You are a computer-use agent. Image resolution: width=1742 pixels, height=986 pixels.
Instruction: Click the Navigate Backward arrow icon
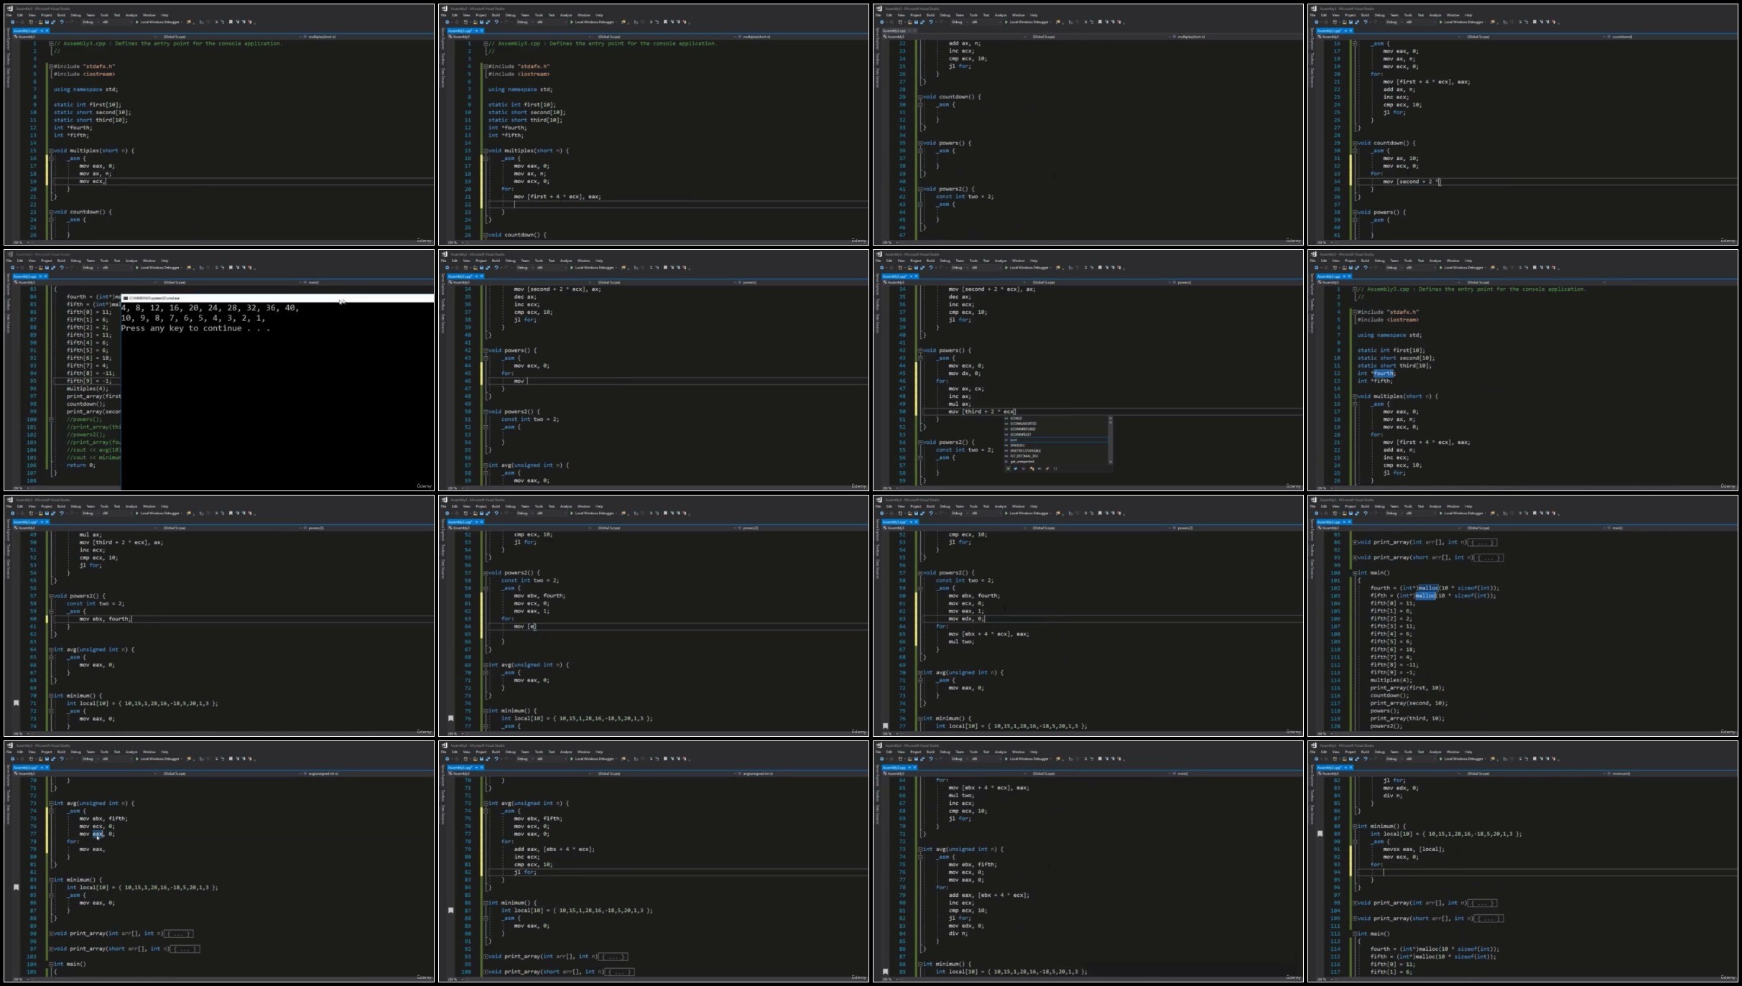click(x=13, y=22)
